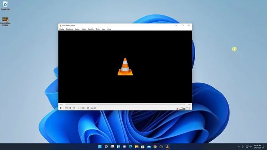Image resolution: width=267 pixels, height=150 pixels.
Task: Open the Video menu
Action: pos(83,29)
